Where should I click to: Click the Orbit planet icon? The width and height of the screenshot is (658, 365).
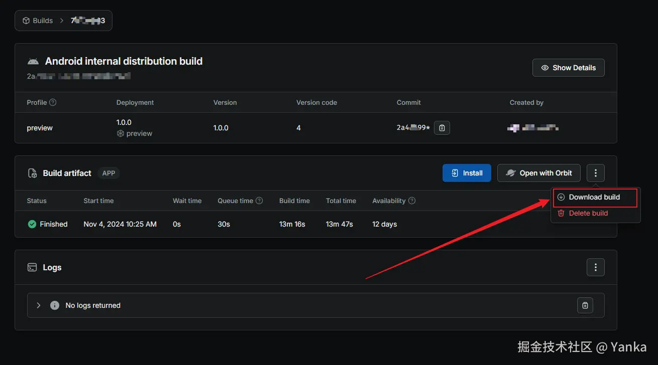coord(510,173)
